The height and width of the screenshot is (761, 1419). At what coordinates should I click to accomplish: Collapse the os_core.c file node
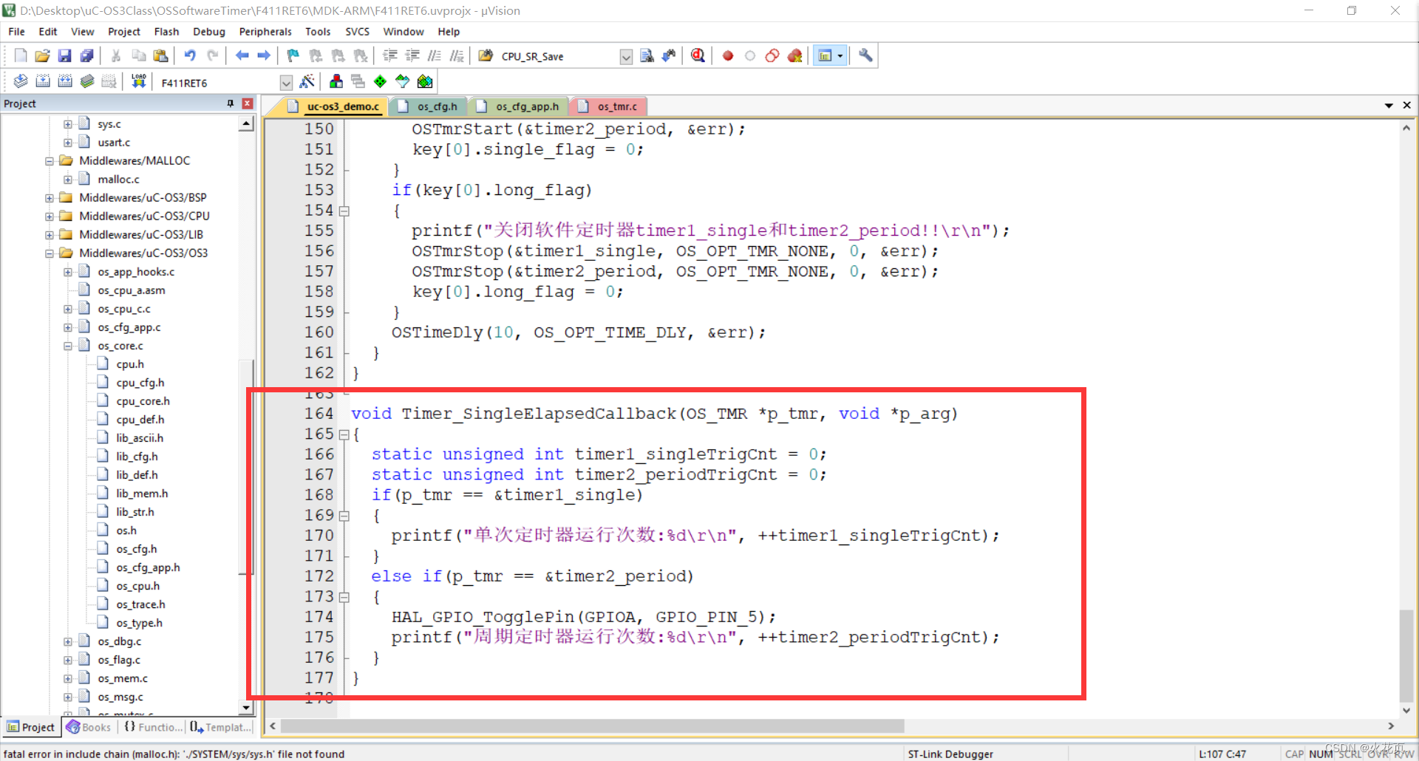68,346
